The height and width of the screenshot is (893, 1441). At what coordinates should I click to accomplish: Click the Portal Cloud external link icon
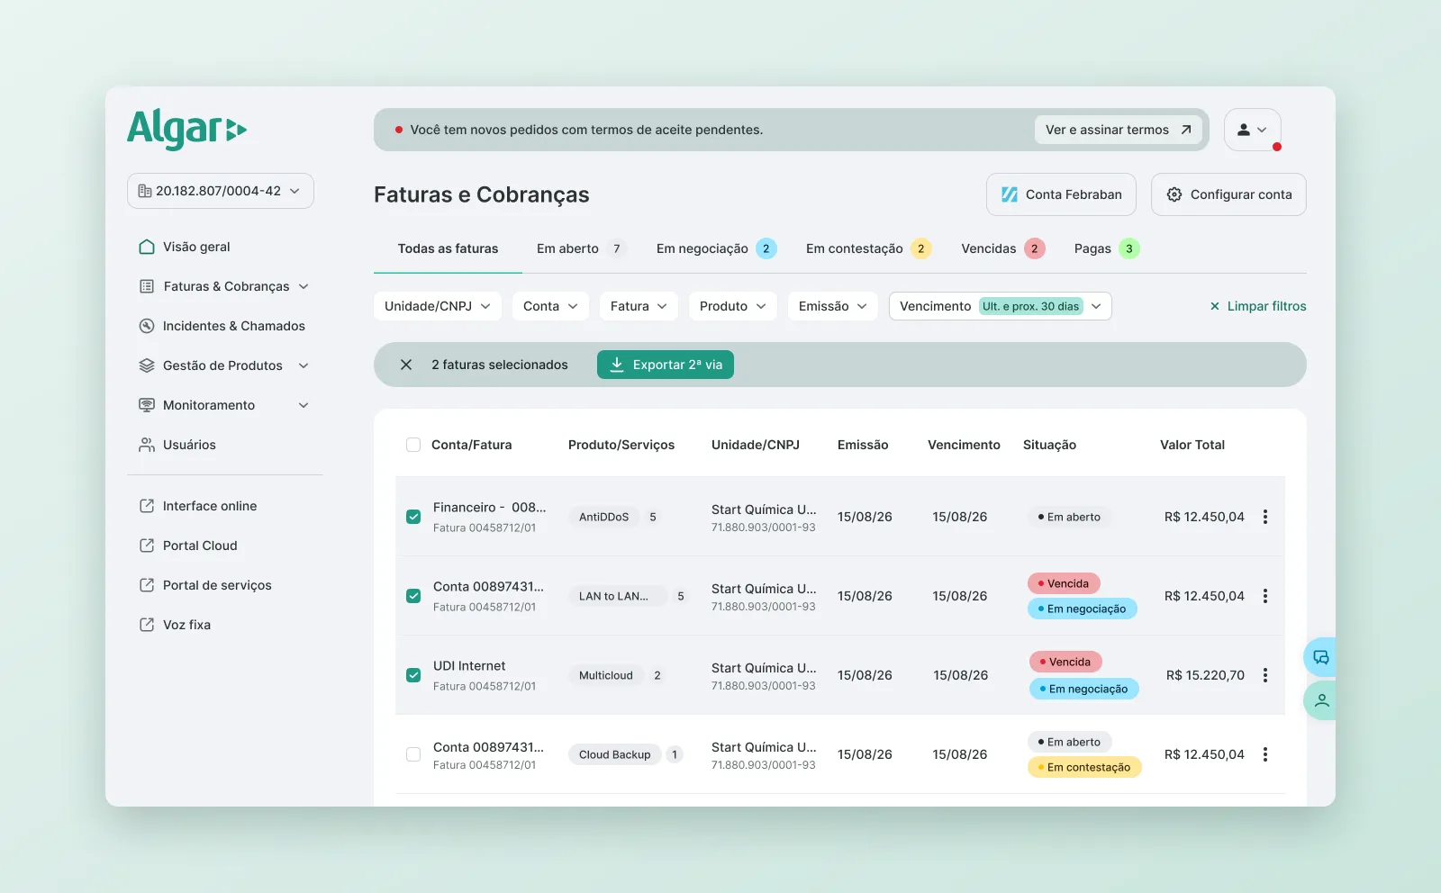click(147, 546)
